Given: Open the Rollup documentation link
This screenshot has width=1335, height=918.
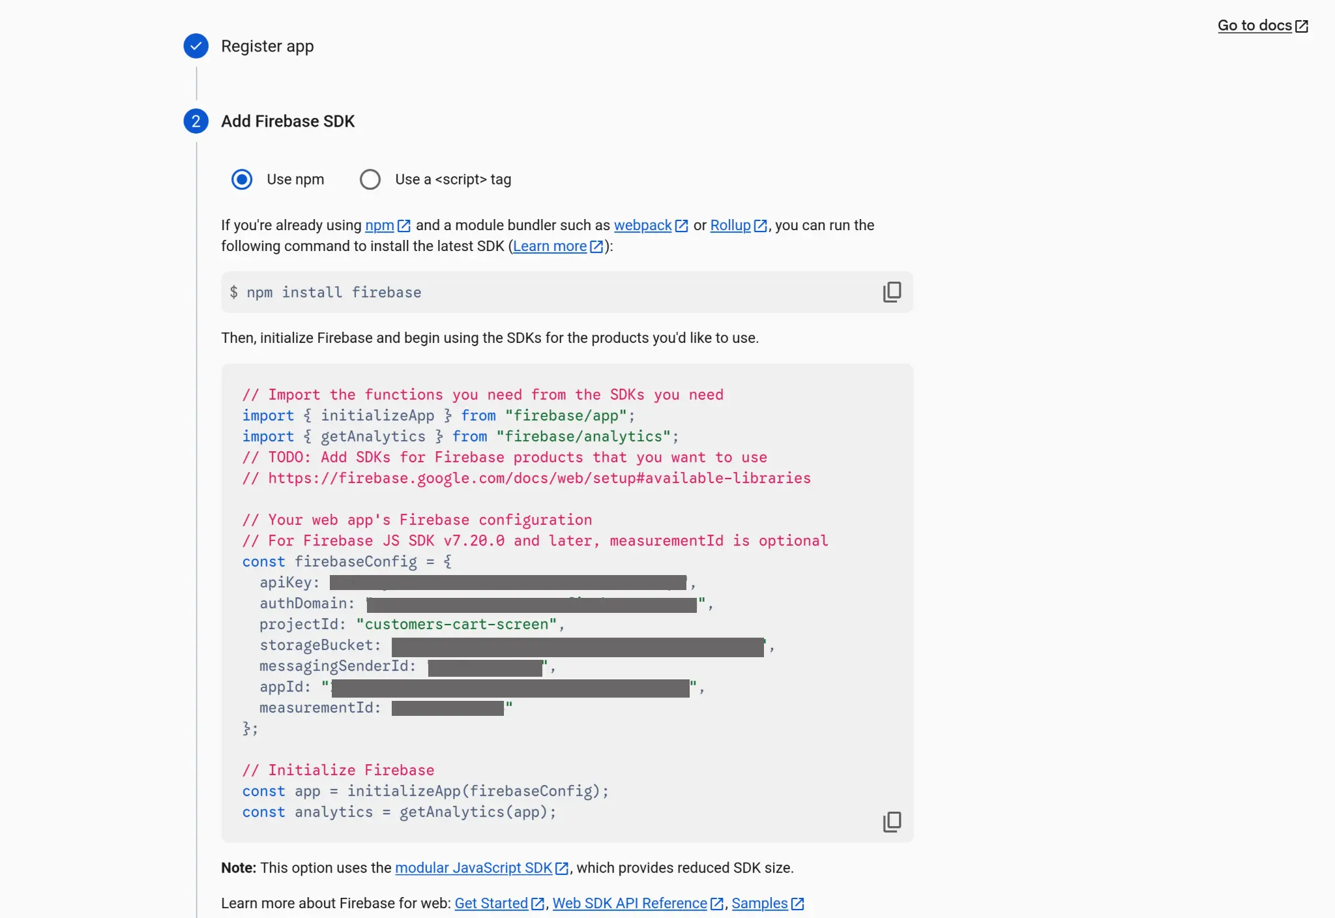Looking at the screenshot, I should tap(731, 225).
